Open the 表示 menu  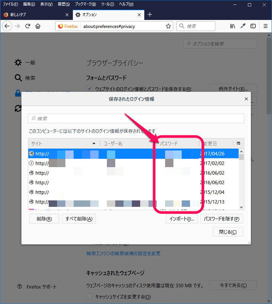click(46, 4)
